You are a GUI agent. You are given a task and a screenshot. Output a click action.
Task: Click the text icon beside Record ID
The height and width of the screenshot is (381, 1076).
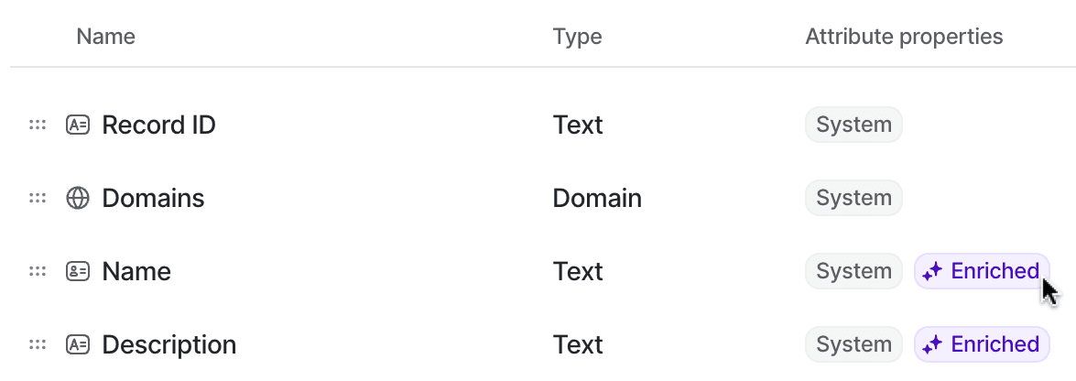tap(78, 125)
